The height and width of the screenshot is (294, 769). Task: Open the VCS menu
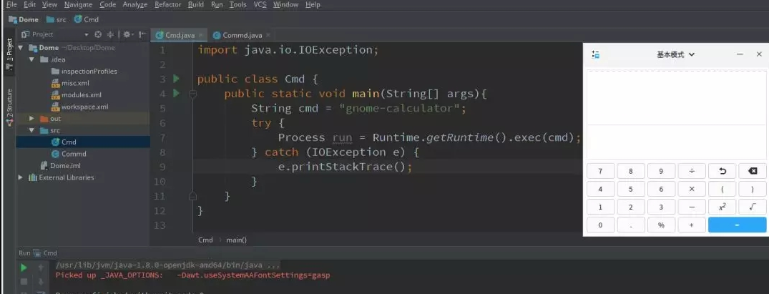(x=260, y=4)
